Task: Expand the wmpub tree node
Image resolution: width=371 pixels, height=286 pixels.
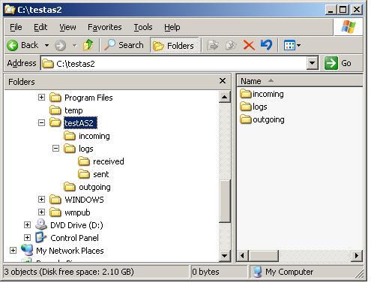Action: (41, 212)
